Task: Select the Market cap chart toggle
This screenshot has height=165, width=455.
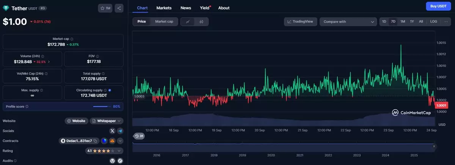Action: tap(164, 22)
